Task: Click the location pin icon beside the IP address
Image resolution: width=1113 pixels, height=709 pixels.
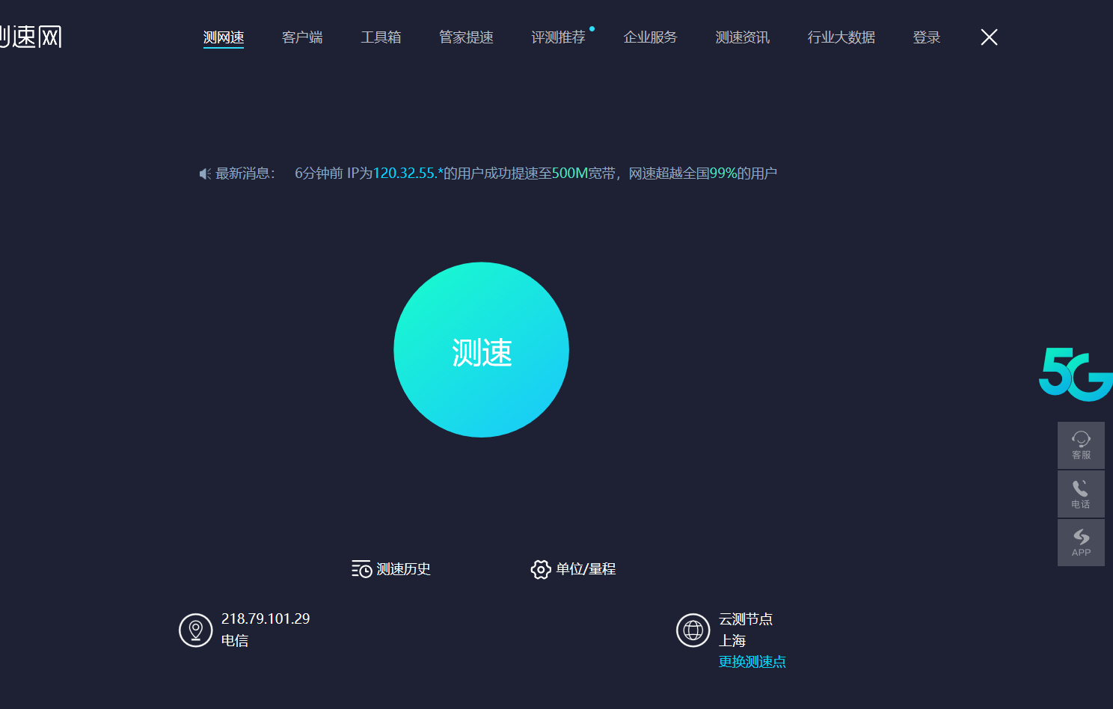Action: pos(196,630)
